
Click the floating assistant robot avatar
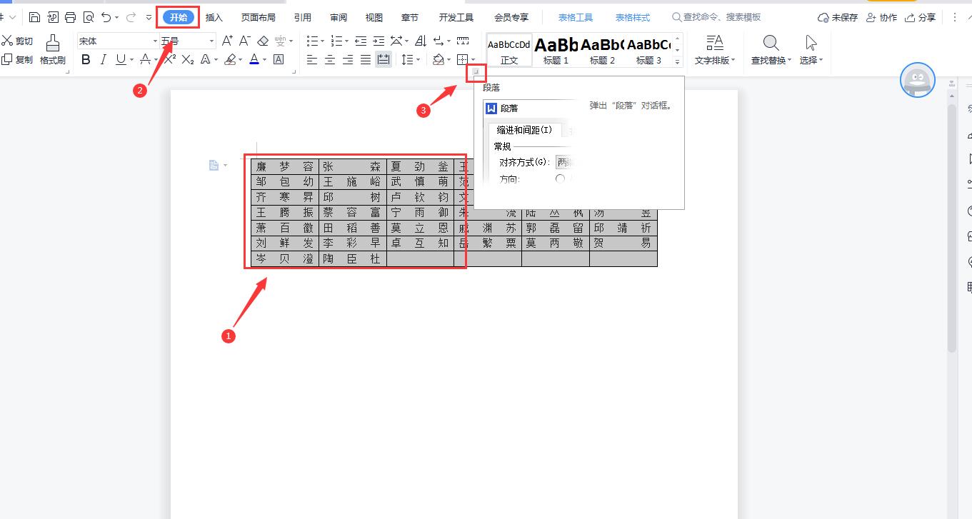pos(917,80)
